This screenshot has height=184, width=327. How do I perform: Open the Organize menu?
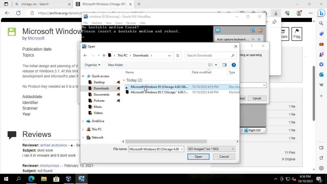[92, 65]
